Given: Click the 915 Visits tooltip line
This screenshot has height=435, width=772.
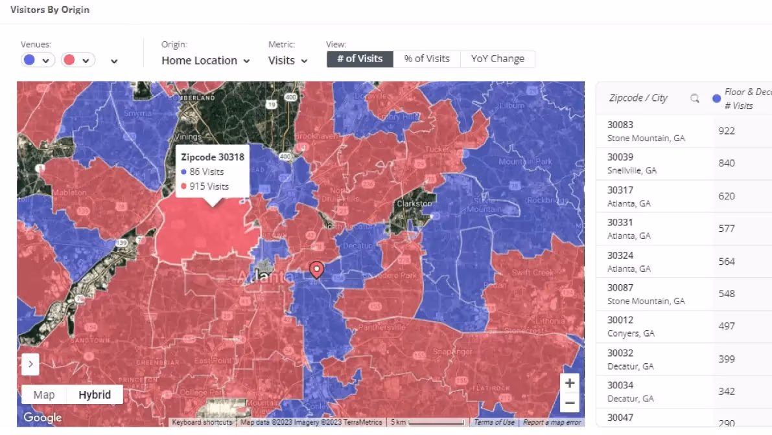Looking at the screenshot, I should pos(205,187).
